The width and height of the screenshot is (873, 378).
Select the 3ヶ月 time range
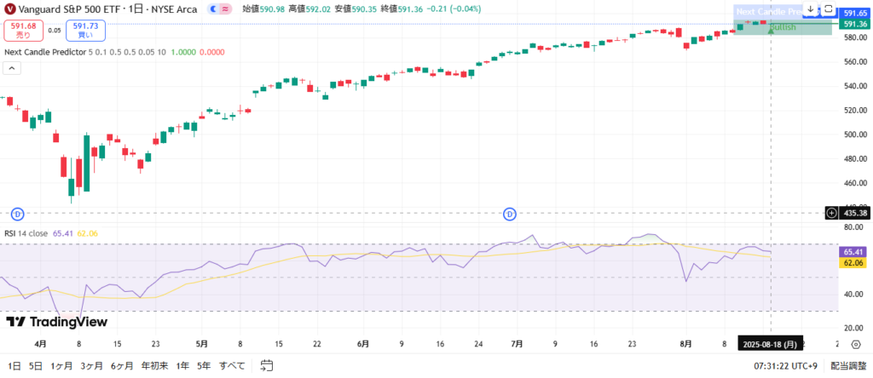pyautogui.click(x=91, y=366)
